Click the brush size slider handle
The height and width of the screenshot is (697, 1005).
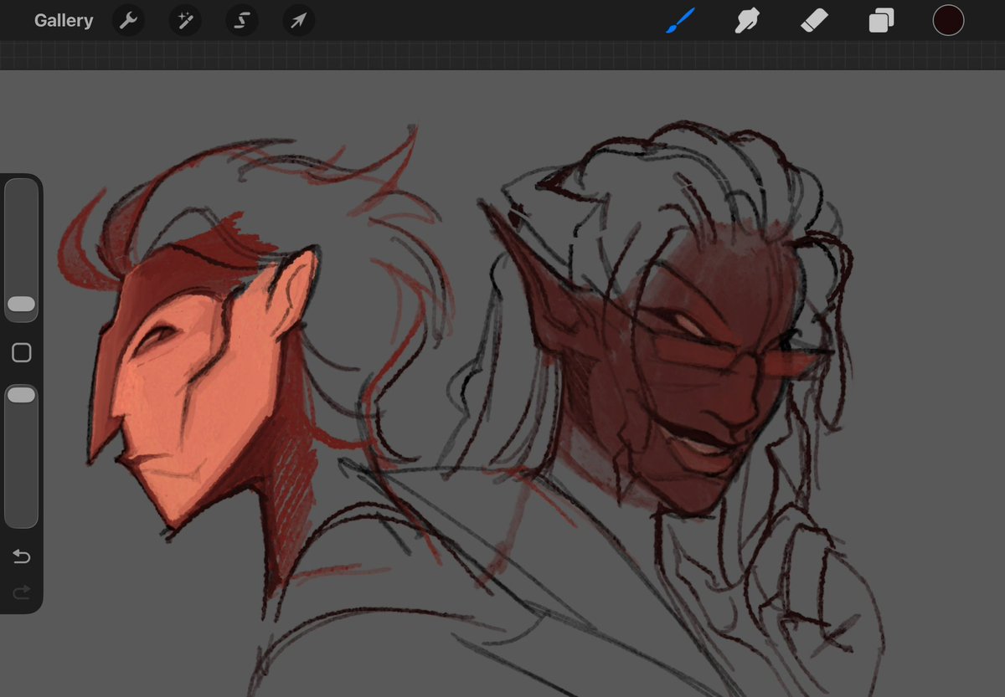[22, 304]
